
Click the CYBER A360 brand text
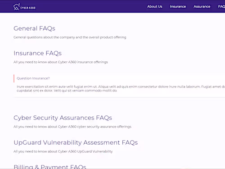28,8
